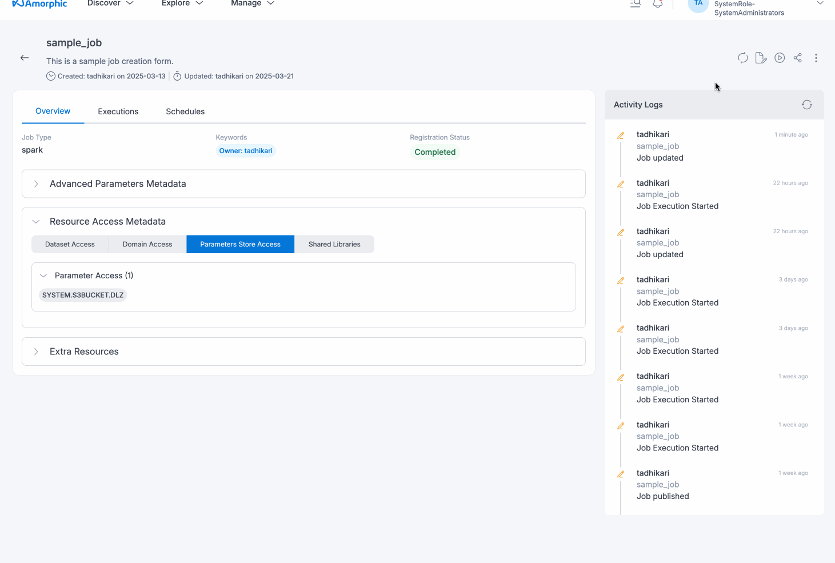Open the notifications bell

tap(658, 3)
